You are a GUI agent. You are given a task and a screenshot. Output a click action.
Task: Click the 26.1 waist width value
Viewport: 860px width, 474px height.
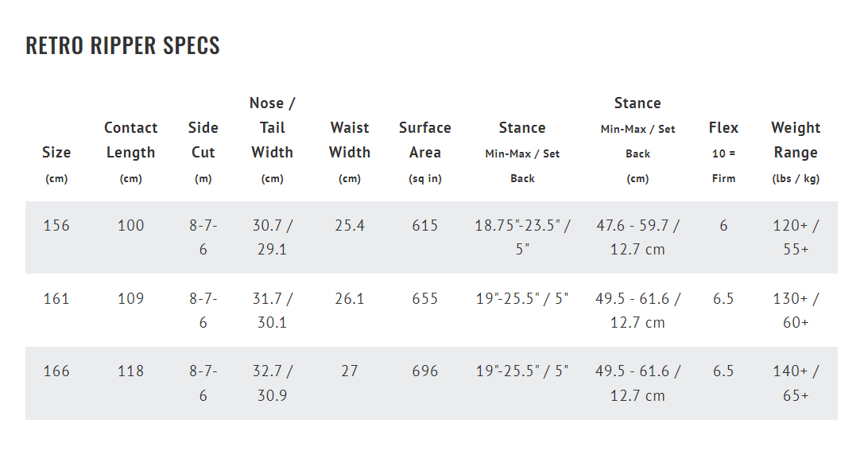(x=350, y=298)
